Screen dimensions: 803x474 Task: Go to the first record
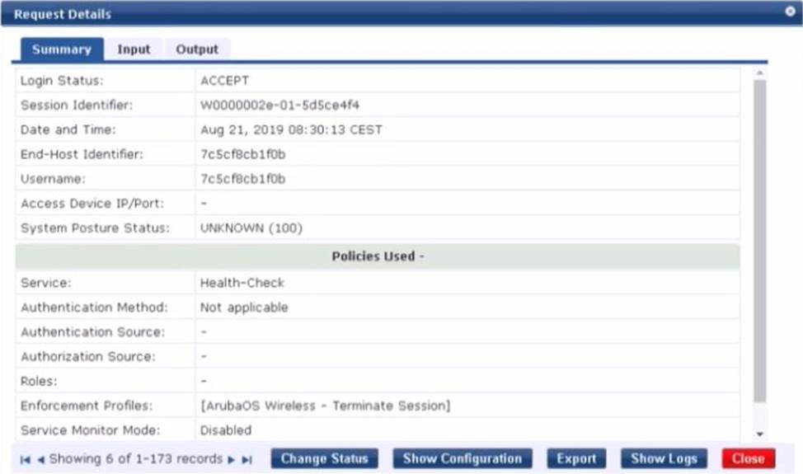25,459
